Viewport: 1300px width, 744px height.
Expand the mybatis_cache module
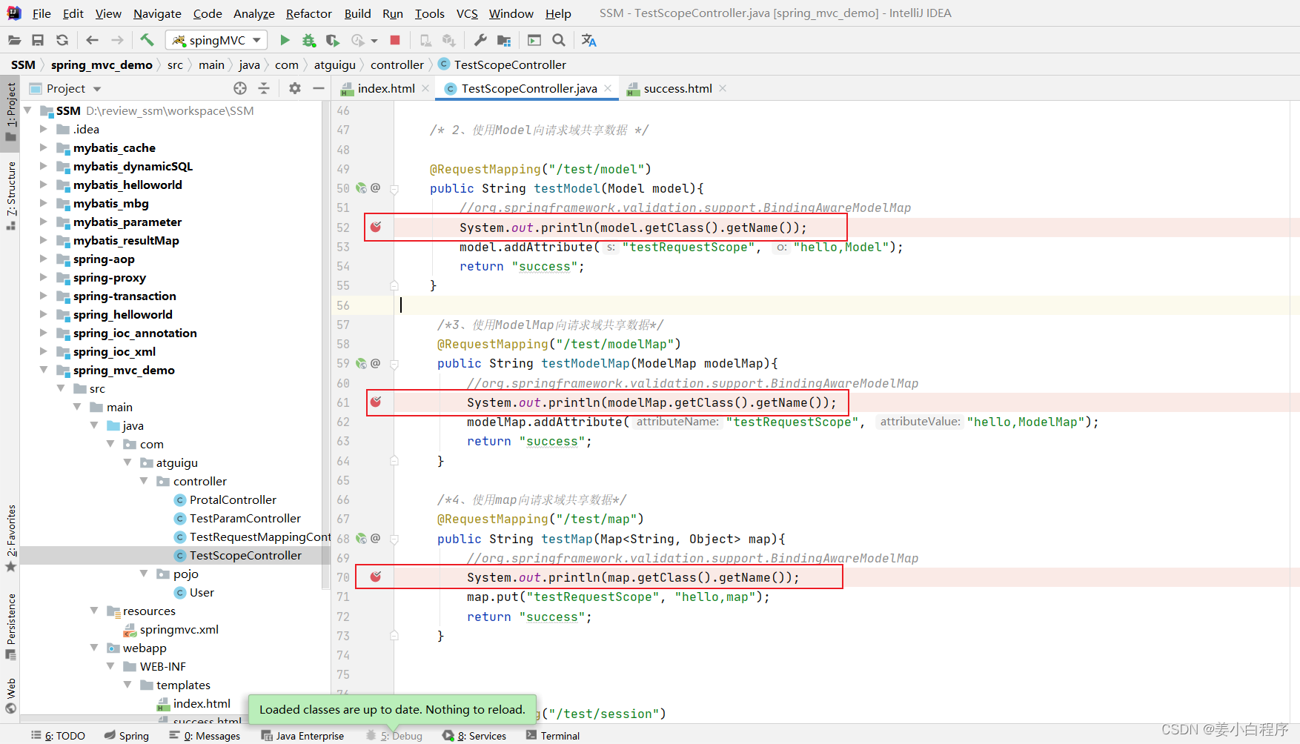pyautogui.click(x=43, y=147)
